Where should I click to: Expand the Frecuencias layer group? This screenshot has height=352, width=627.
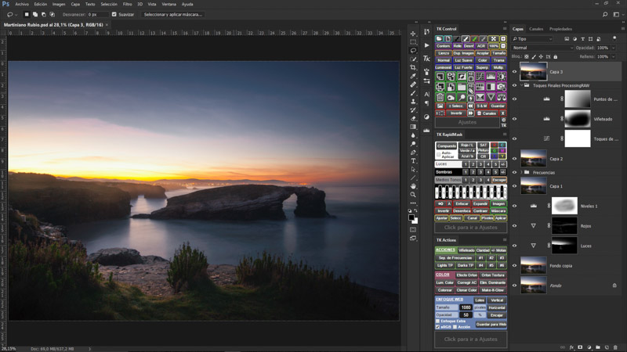tap(520, 172)
